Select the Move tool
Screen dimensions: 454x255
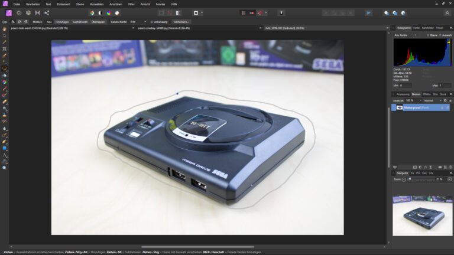[x=4, y=36]
